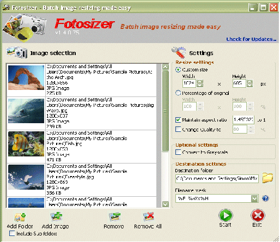Select the Freestyle image thumbnail
This screenshot has height=242, width=280.
click(26, 177)
